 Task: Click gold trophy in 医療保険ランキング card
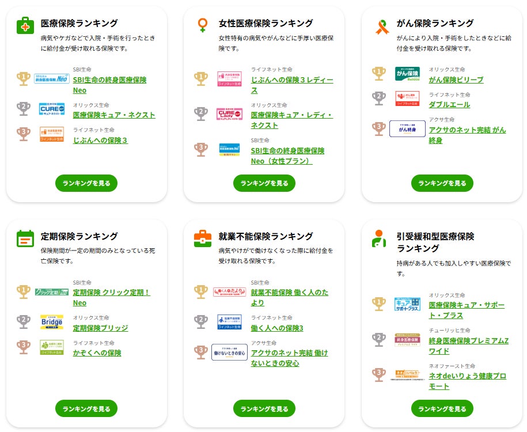[24, 78]
